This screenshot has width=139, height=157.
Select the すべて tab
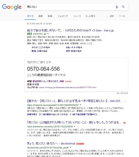(x=30, y=16)
